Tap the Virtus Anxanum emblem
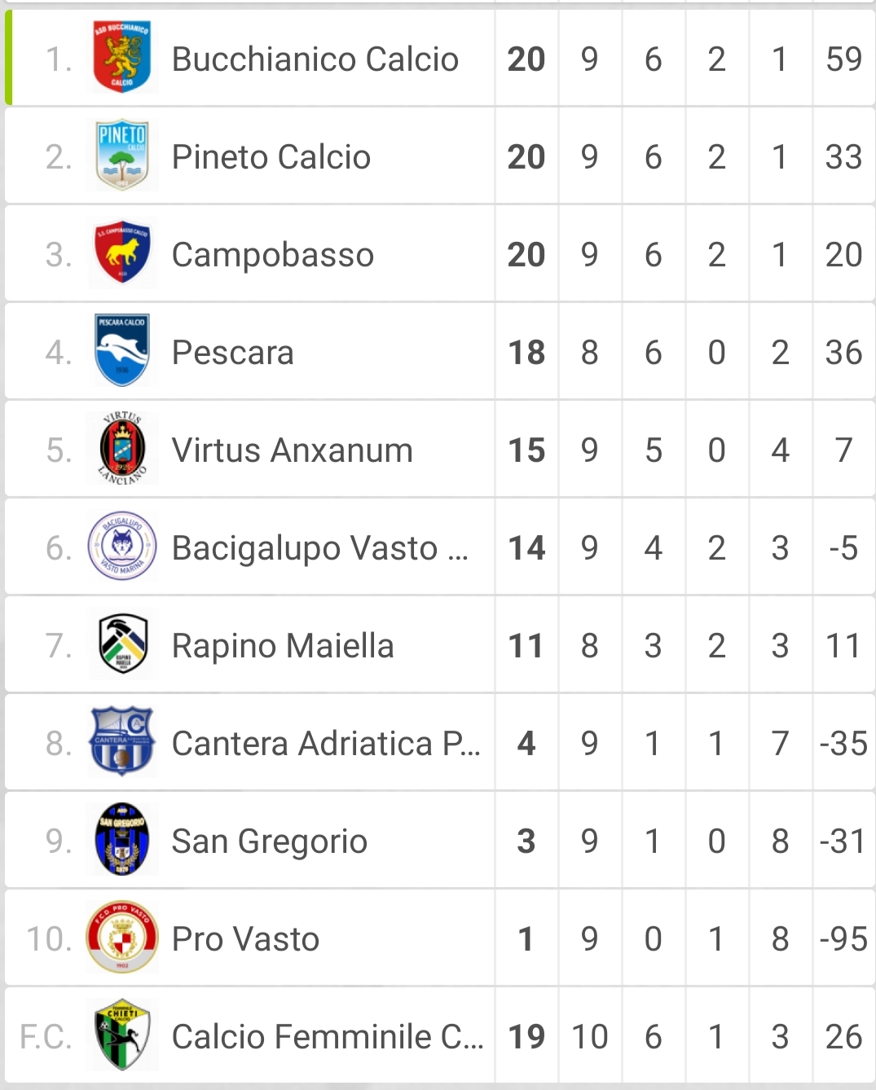The image size is (876, 1090). coord(122,449)
